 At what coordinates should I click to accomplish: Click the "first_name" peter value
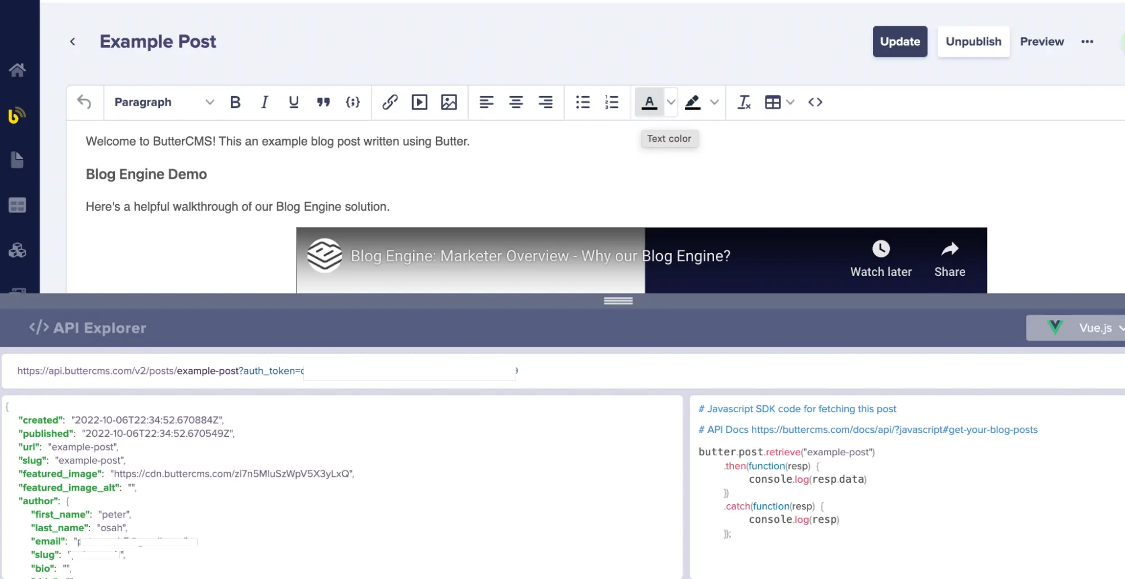click(x=114, y=514)
